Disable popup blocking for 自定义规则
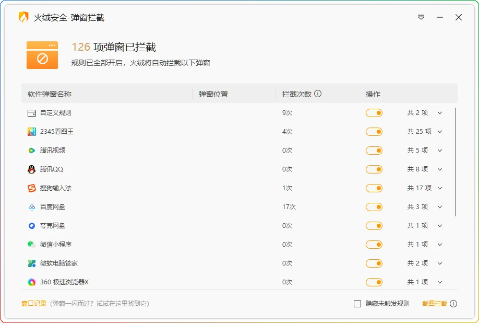This screenshot has height=323, width=479. pos(374,112)
